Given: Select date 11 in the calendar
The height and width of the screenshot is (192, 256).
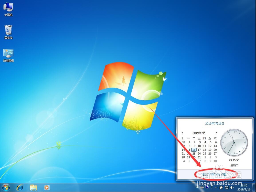Looking at the screenshot, I should click(x=204, y=146).
